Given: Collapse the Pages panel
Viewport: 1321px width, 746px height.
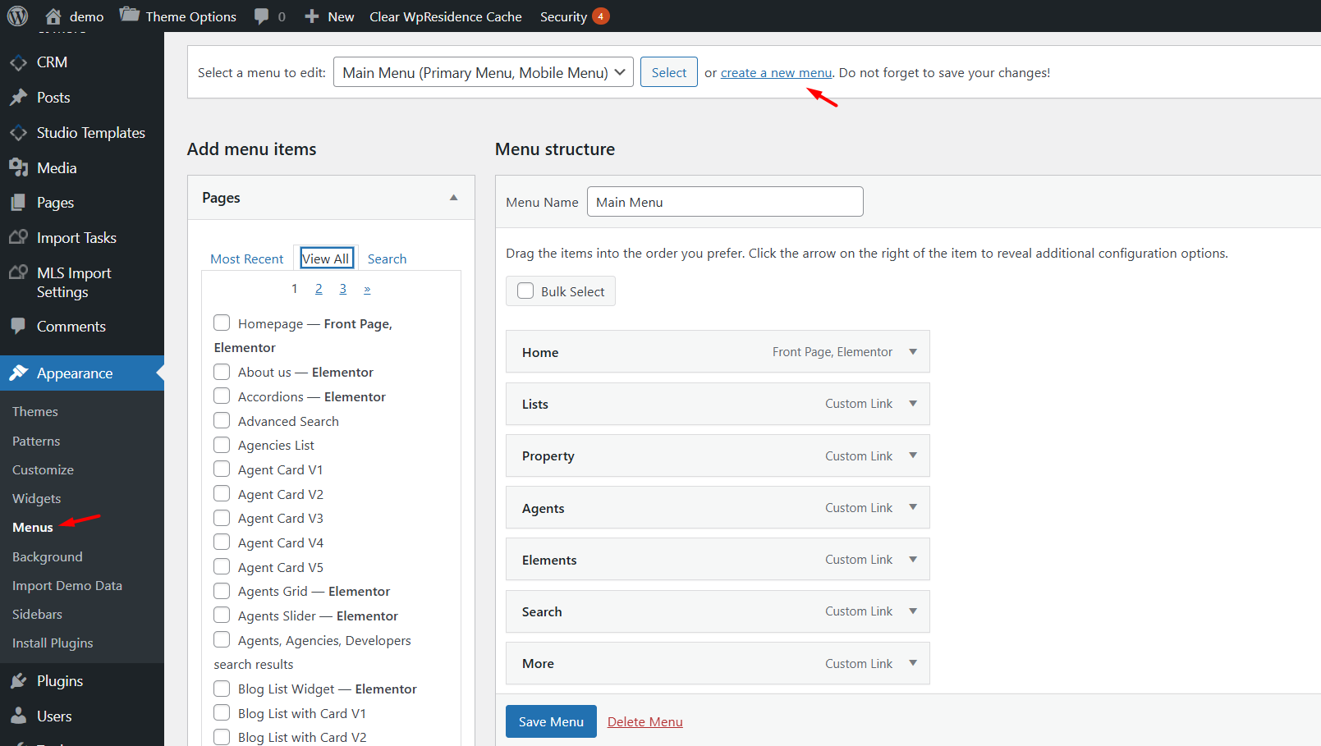Looking at the screenshot, I should pyautogui.click(x=453, y=198).
